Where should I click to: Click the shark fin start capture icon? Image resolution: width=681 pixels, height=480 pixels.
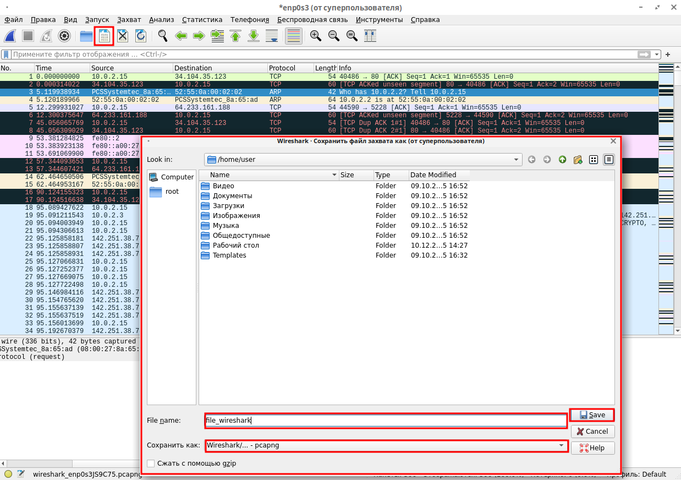coord(10,36)
